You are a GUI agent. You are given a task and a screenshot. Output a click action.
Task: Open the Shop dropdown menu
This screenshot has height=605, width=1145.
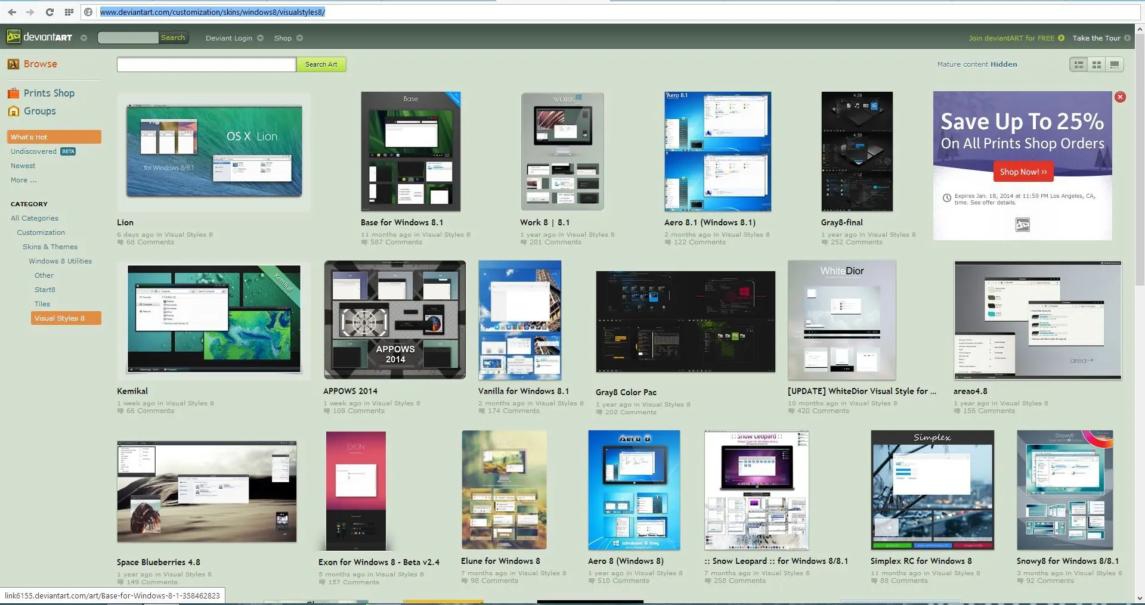click(289, 38)
